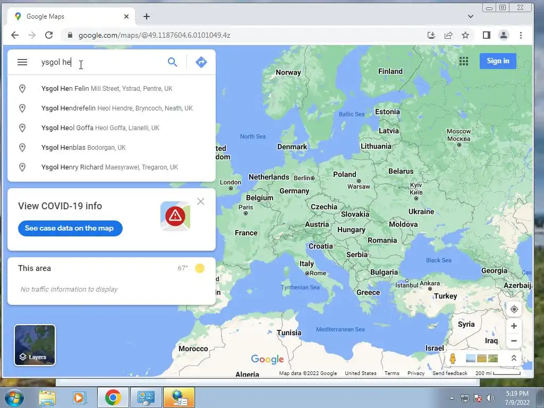Open the Google apps grid
The width and height of the screenshot is (544, 408).
coord(463,61)
